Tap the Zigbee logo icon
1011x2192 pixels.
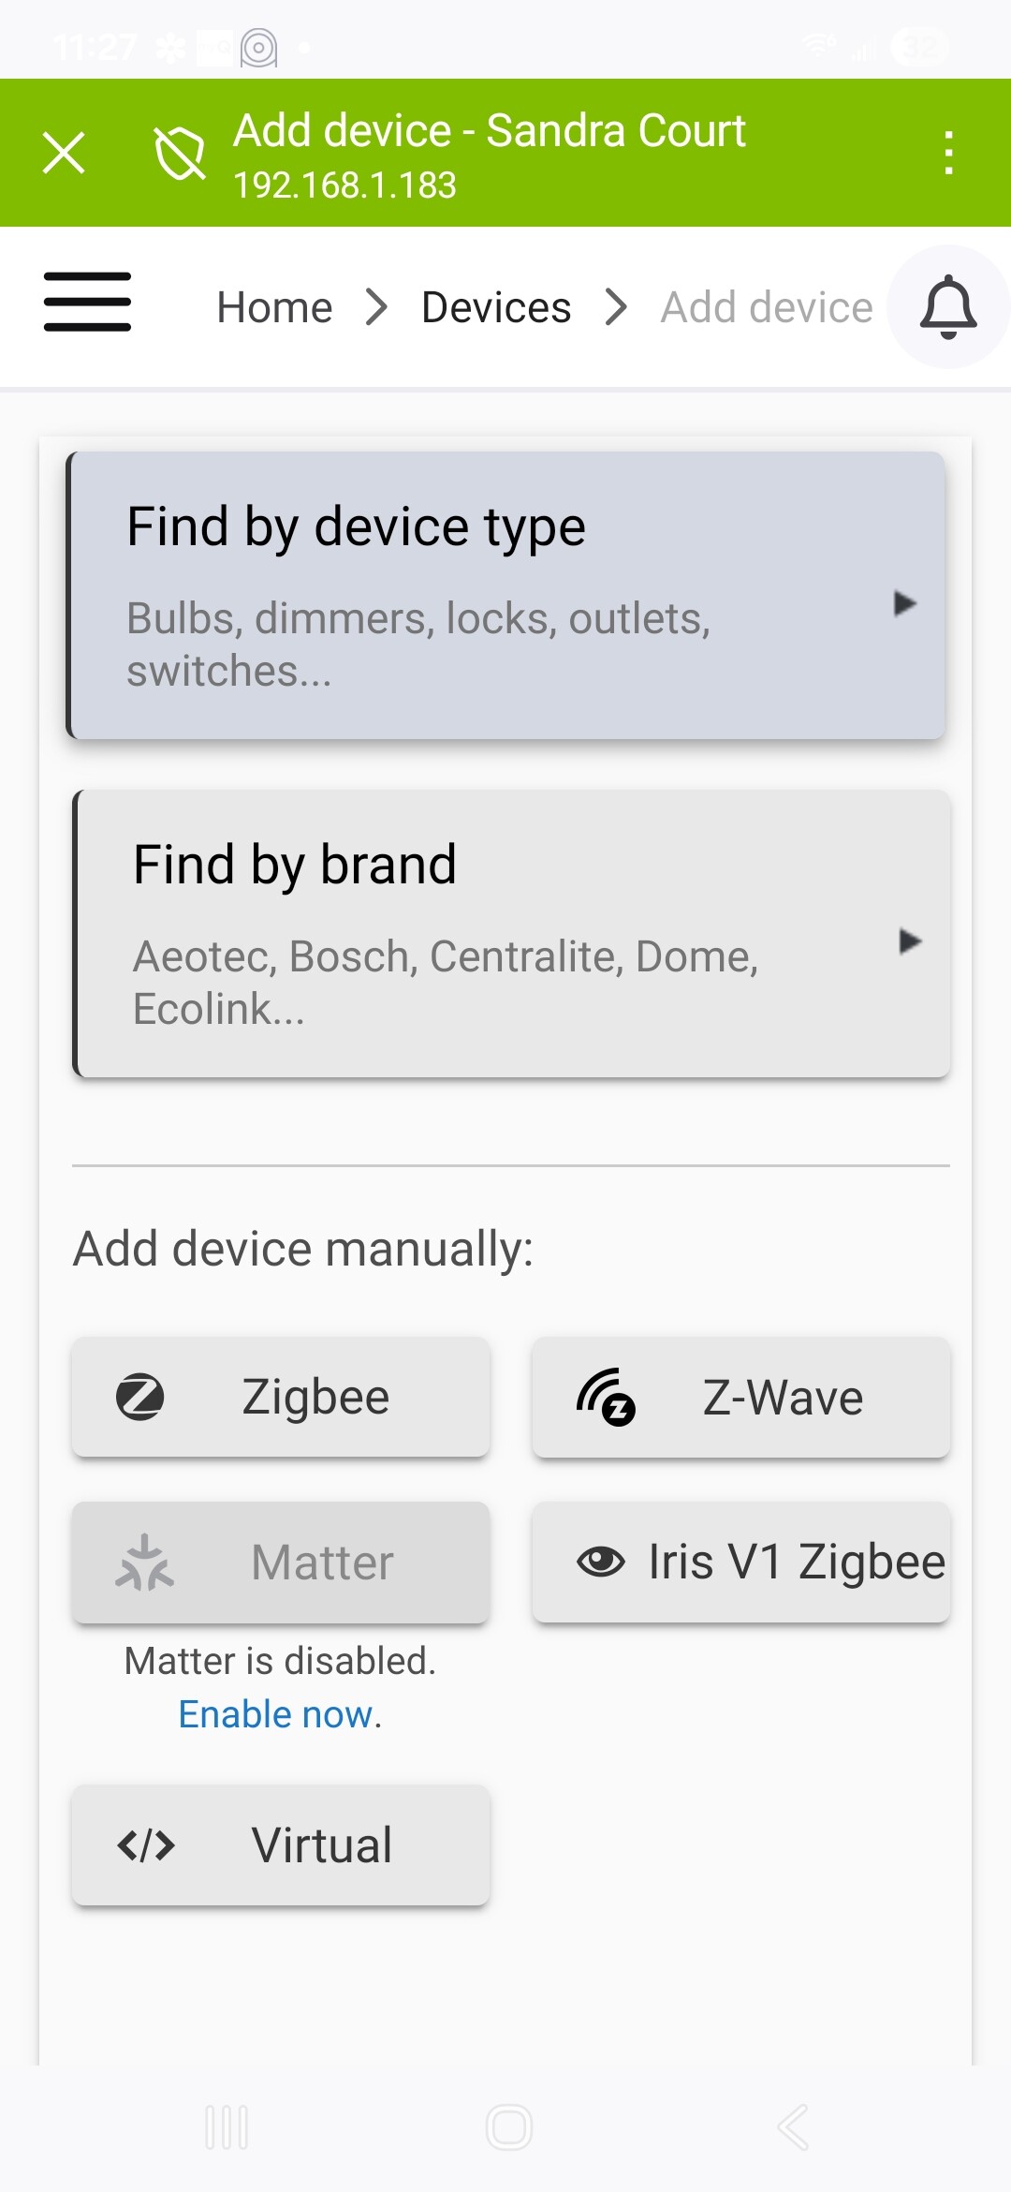(x=140, y=1398)
